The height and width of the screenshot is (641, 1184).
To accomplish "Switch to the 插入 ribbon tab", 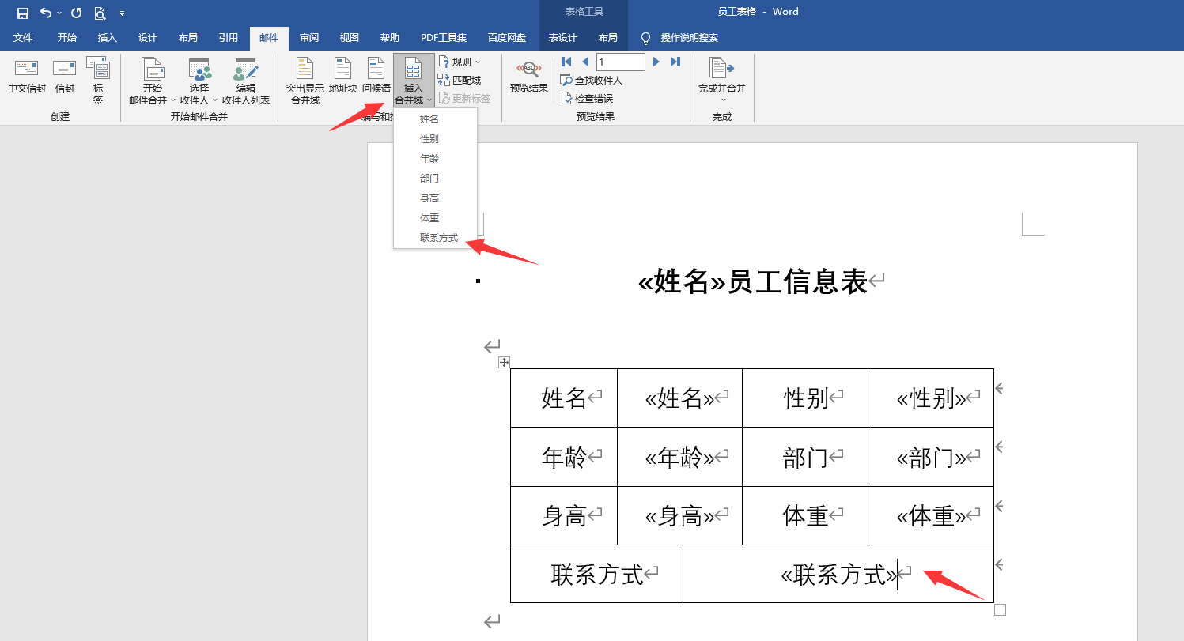I will tap(107, 38).
